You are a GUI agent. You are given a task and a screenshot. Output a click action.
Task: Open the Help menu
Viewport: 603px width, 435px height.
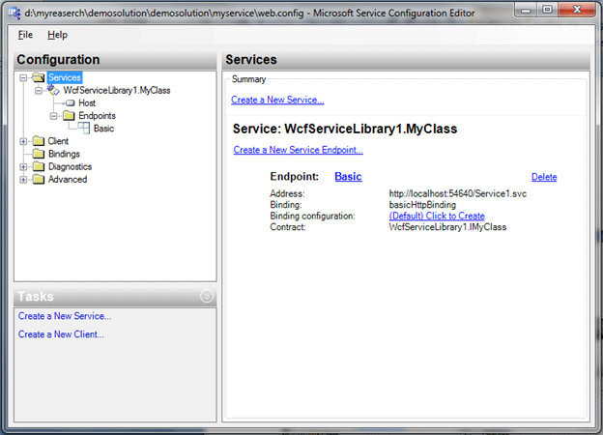(57, 35)
